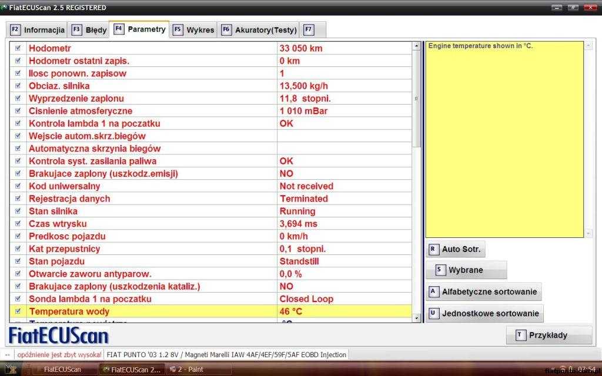Select the F4 Parametry tab
The width and height of the screenshot is (602, 376).
pos(139,29)
